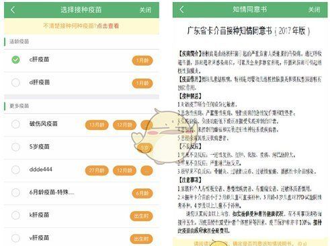Click the v肝疫苗 vaccine name
Image resolution: width=330 pixels, height=246 pixels.
click(x=39, y=238)
